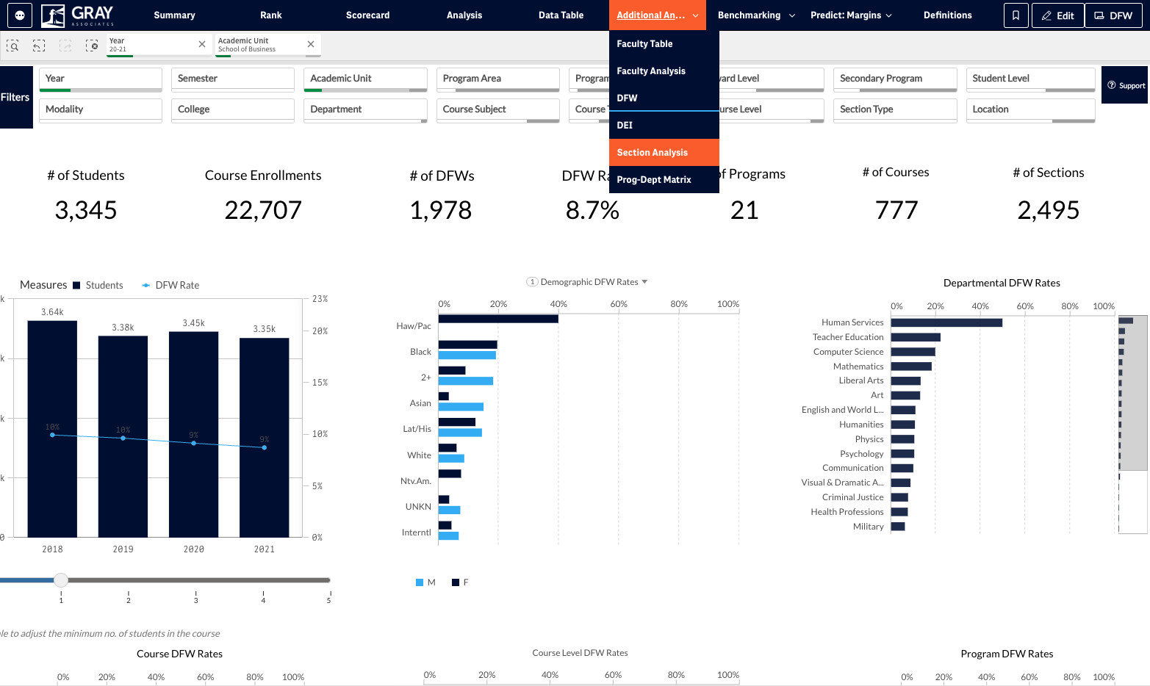Select Section Analysis menu entry
This screenshot has height=686, width=1150.
pos(664,153)
